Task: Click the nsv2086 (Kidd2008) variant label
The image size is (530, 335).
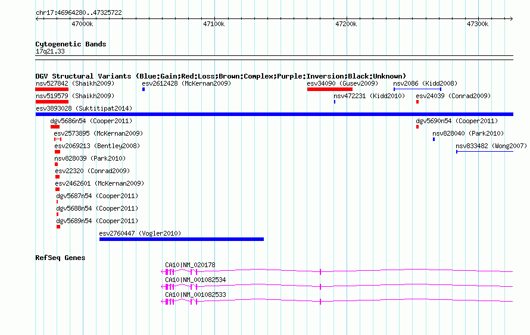Action: coord(425,83)
